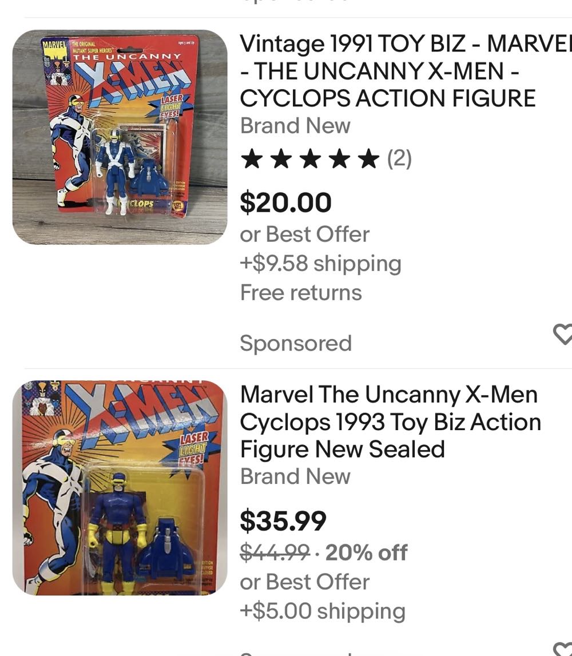
Task: Click "Brand New" on the 1991 listing
Action: [x=295, y=126]
